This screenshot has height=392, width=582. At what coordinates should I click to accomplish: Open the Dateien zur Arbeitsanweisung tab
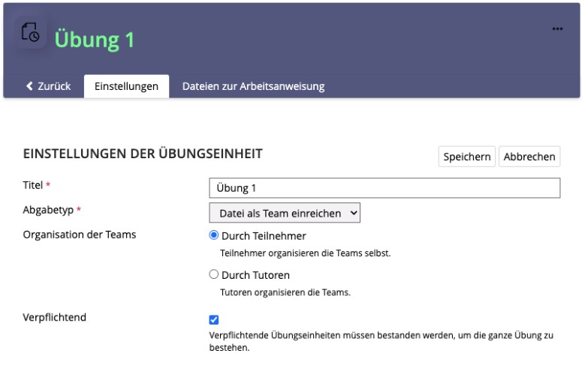point(253,86)
